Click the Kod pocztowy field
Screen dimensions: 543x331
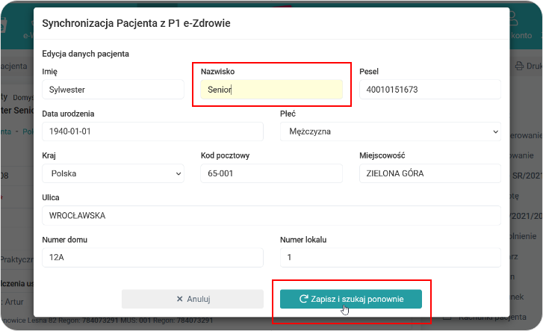click(x=271, y=173)
